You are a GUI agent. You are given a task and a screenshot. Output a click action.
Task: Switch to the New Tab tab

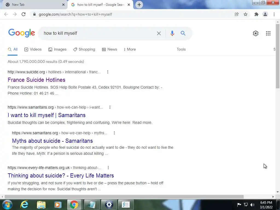click(34, 5)
